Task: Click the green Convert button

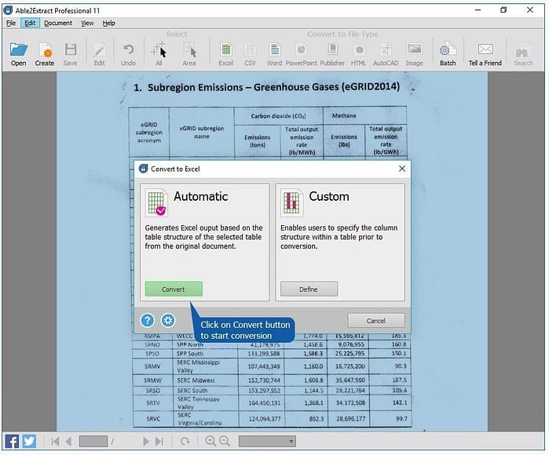Action: (x=174, y=289)
